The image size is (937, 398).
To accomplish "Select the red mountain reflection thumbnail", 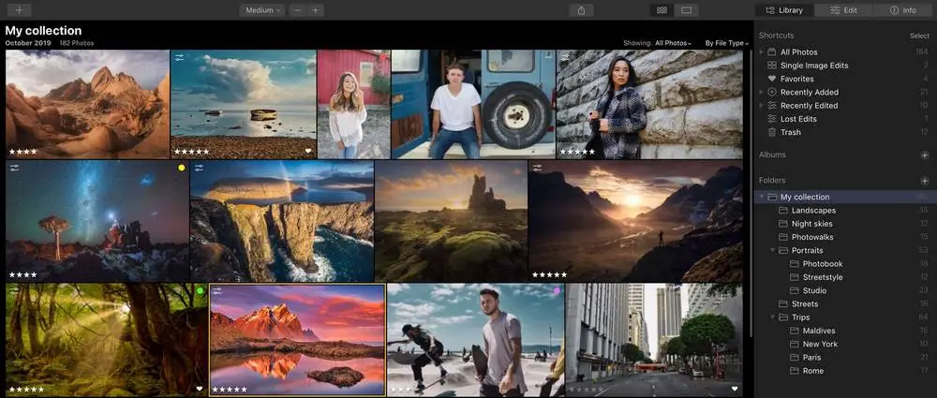I will 297,340.
